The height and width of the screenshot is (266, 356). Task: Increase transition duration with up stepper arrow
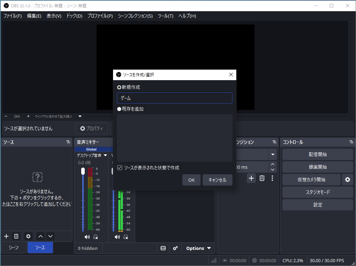[273, 164]
